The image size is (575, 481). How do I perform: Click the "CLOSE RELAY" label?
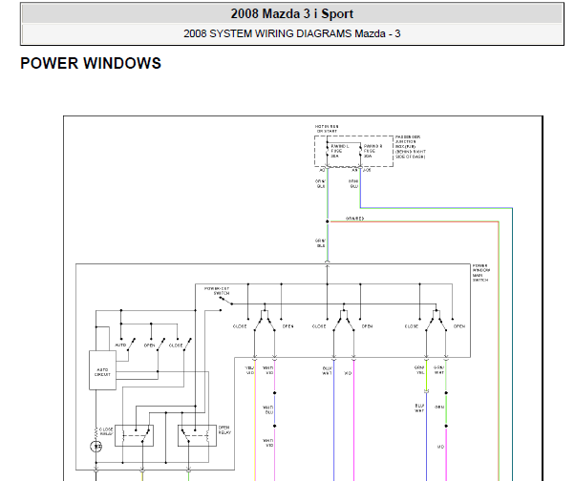coord(106,431)
